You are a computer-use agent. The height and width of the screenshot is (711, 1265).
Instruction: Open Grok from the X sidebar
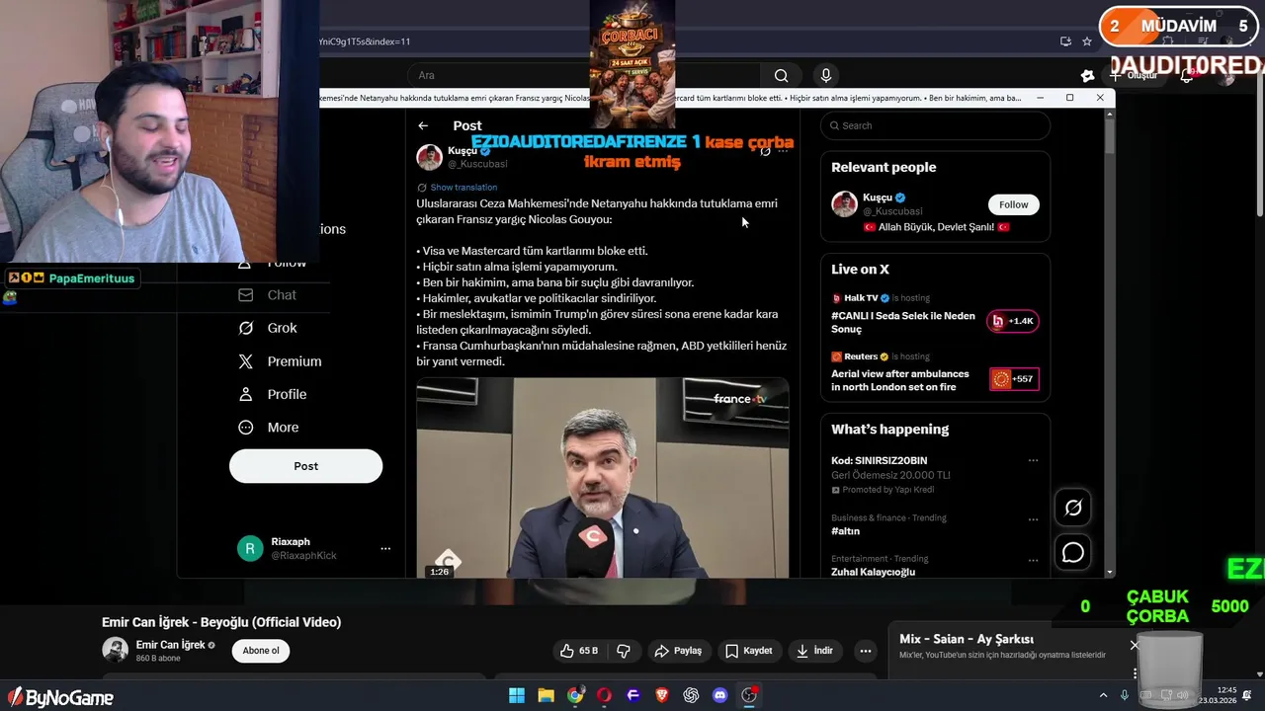(268, 328)
